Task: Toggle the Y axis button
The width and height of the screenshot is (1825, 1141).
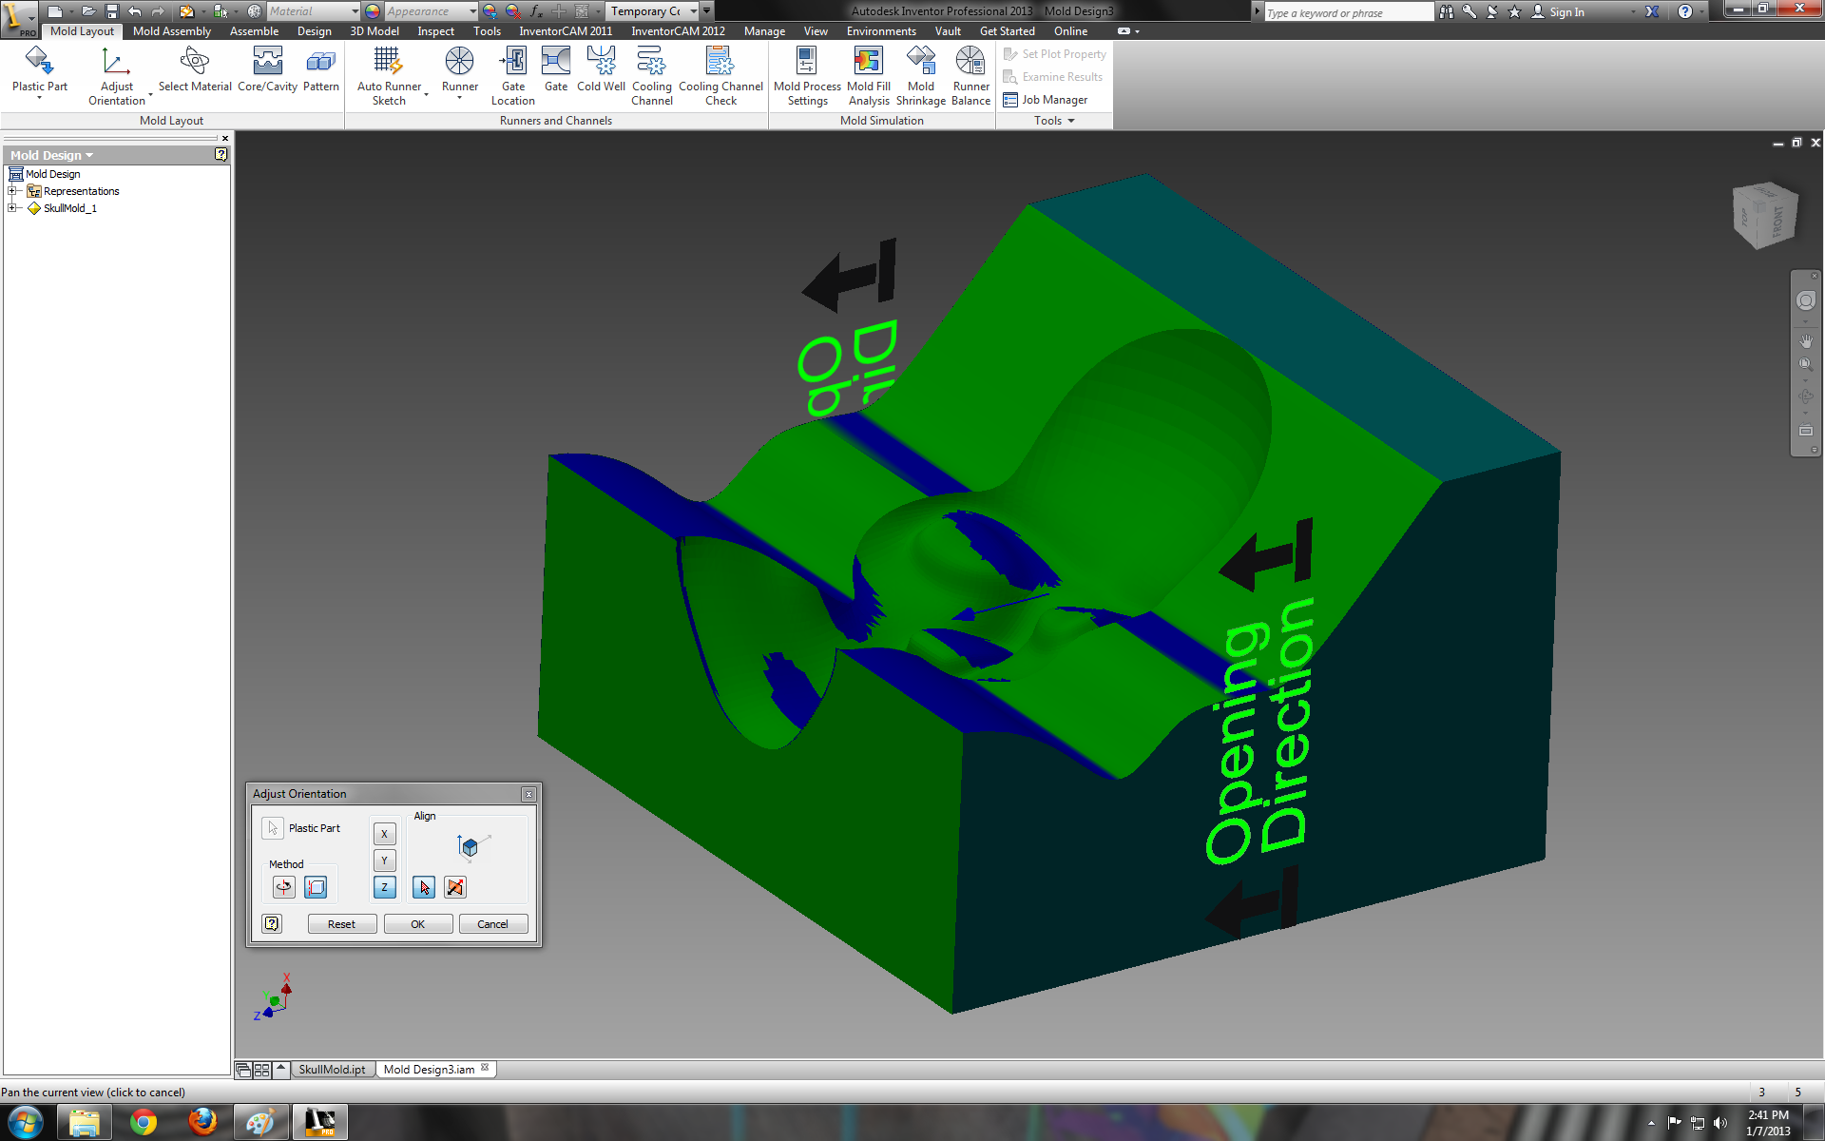Action: point(384,861)
